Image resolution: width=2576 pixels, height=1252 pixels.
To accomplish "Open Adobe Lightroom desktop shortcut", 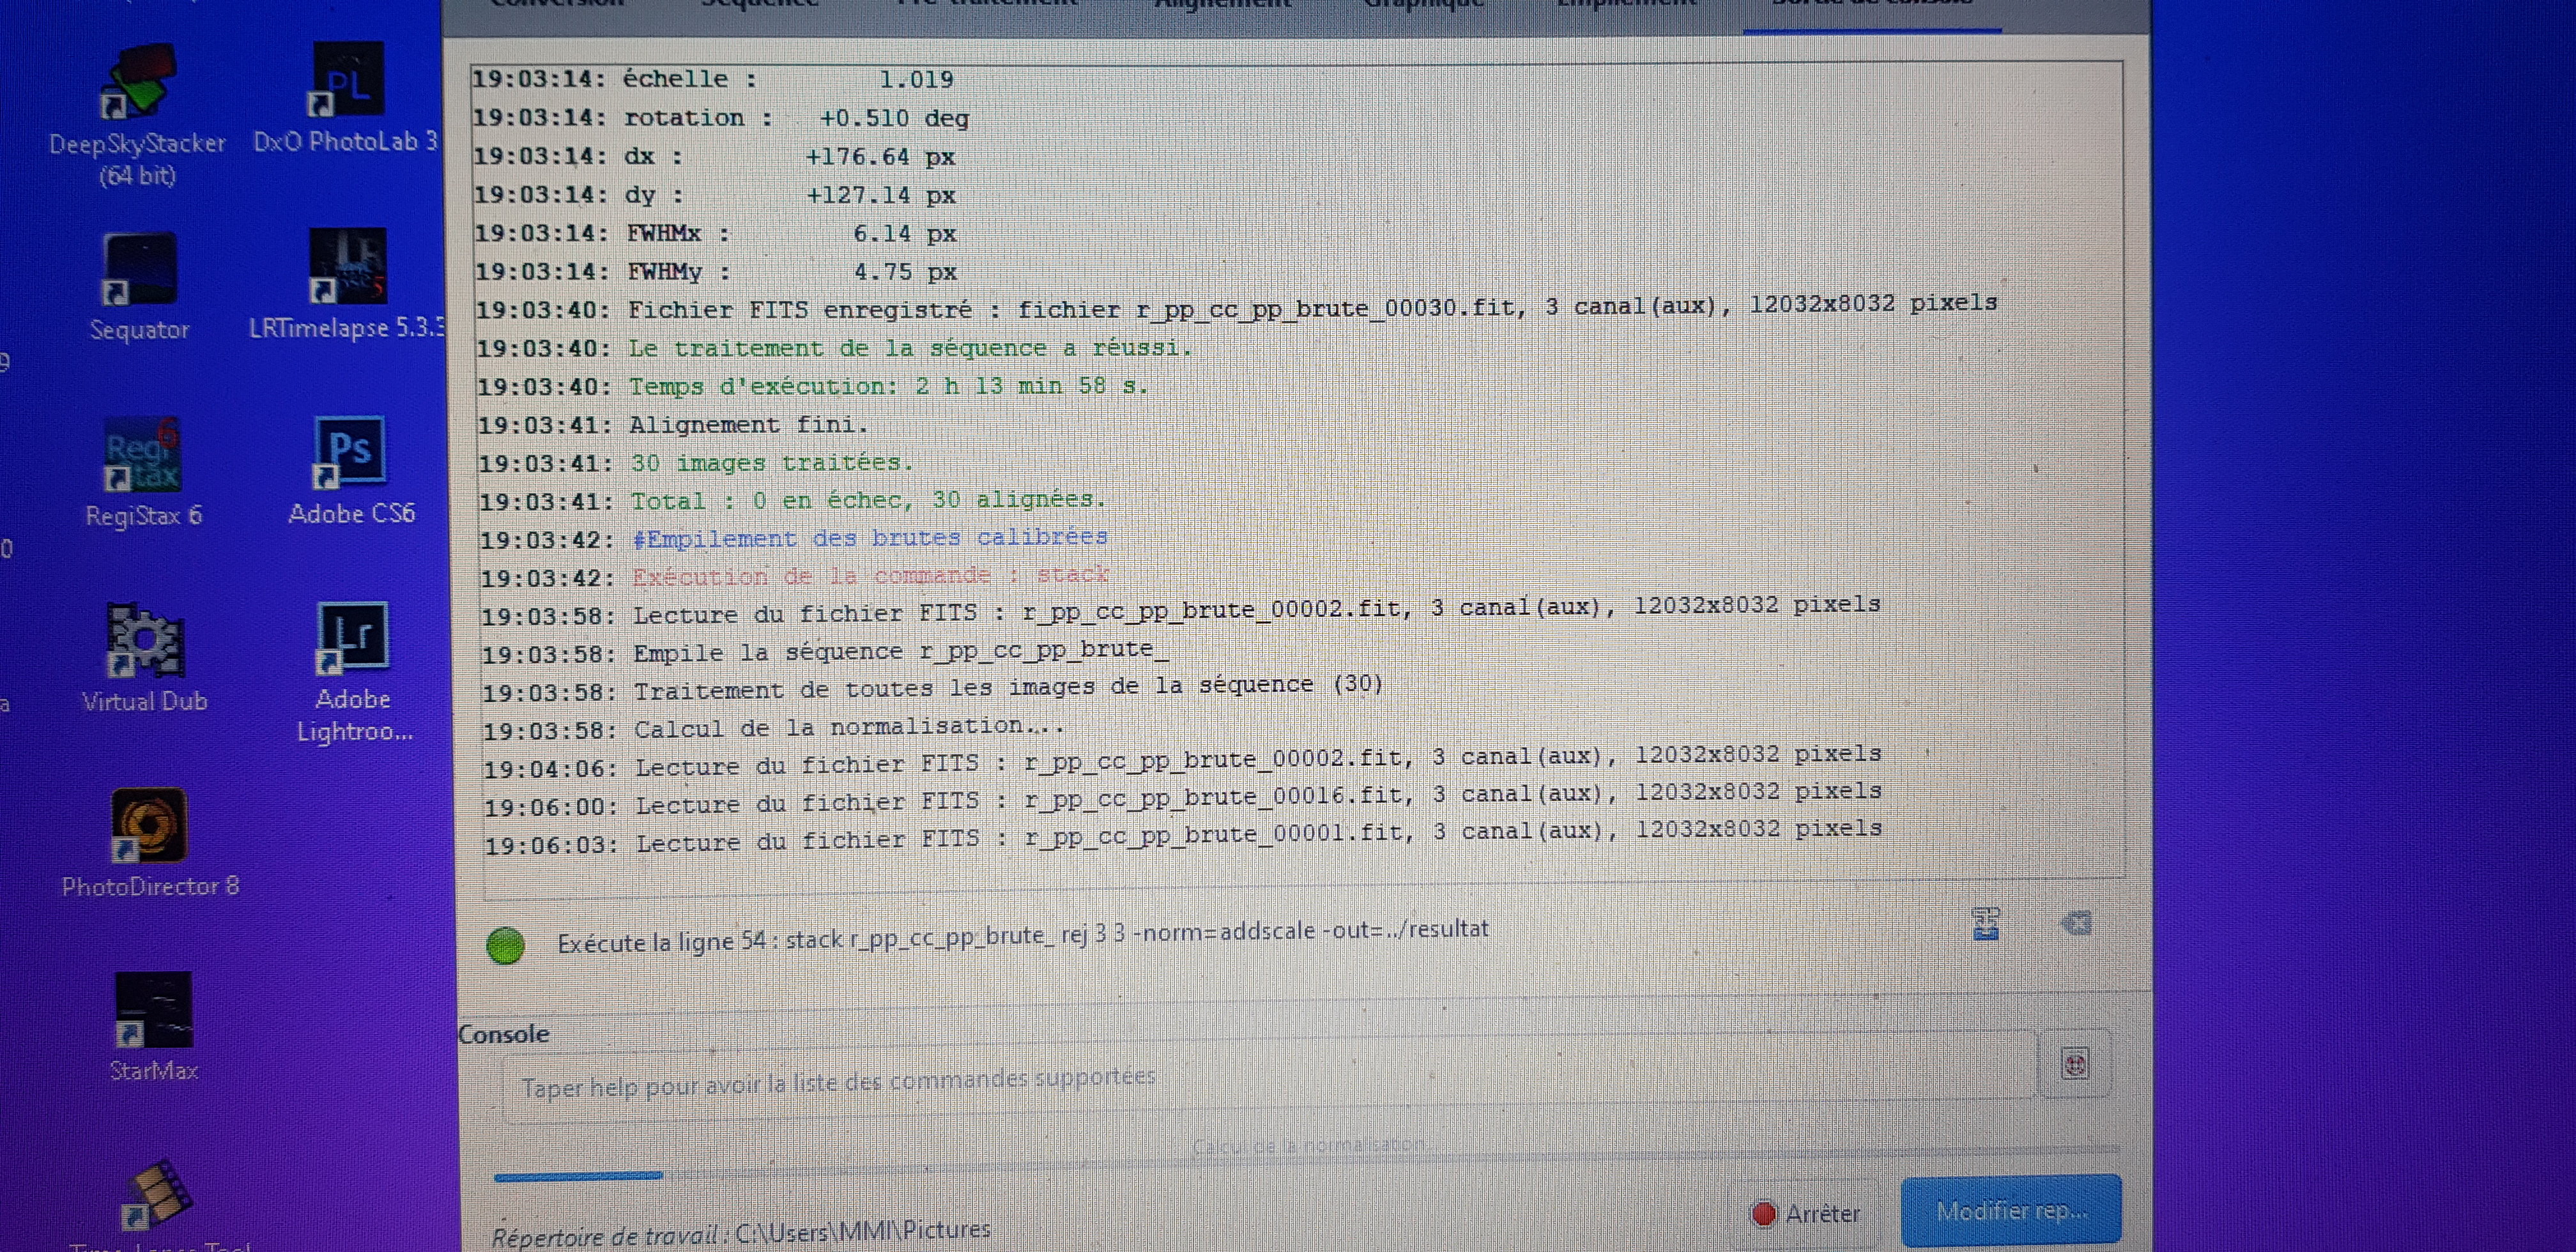I will pos(352,638).
